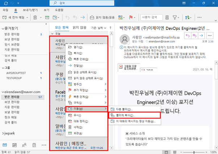Screen dimensions: 218x154
Task: Click the sender avatar picture
Action: point(125,39)
